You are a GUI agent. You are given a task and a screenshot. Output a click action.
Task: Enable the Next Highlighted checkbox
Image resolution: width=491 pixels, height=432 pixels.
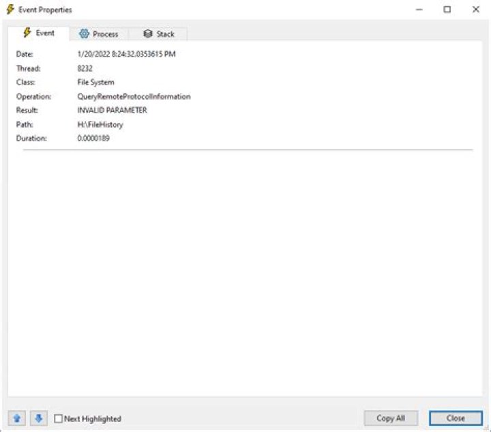[58, 418]
